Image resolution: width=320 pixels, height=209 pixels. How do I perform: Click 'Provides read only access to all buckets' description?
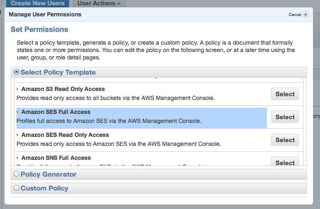(x=116, y=98)
